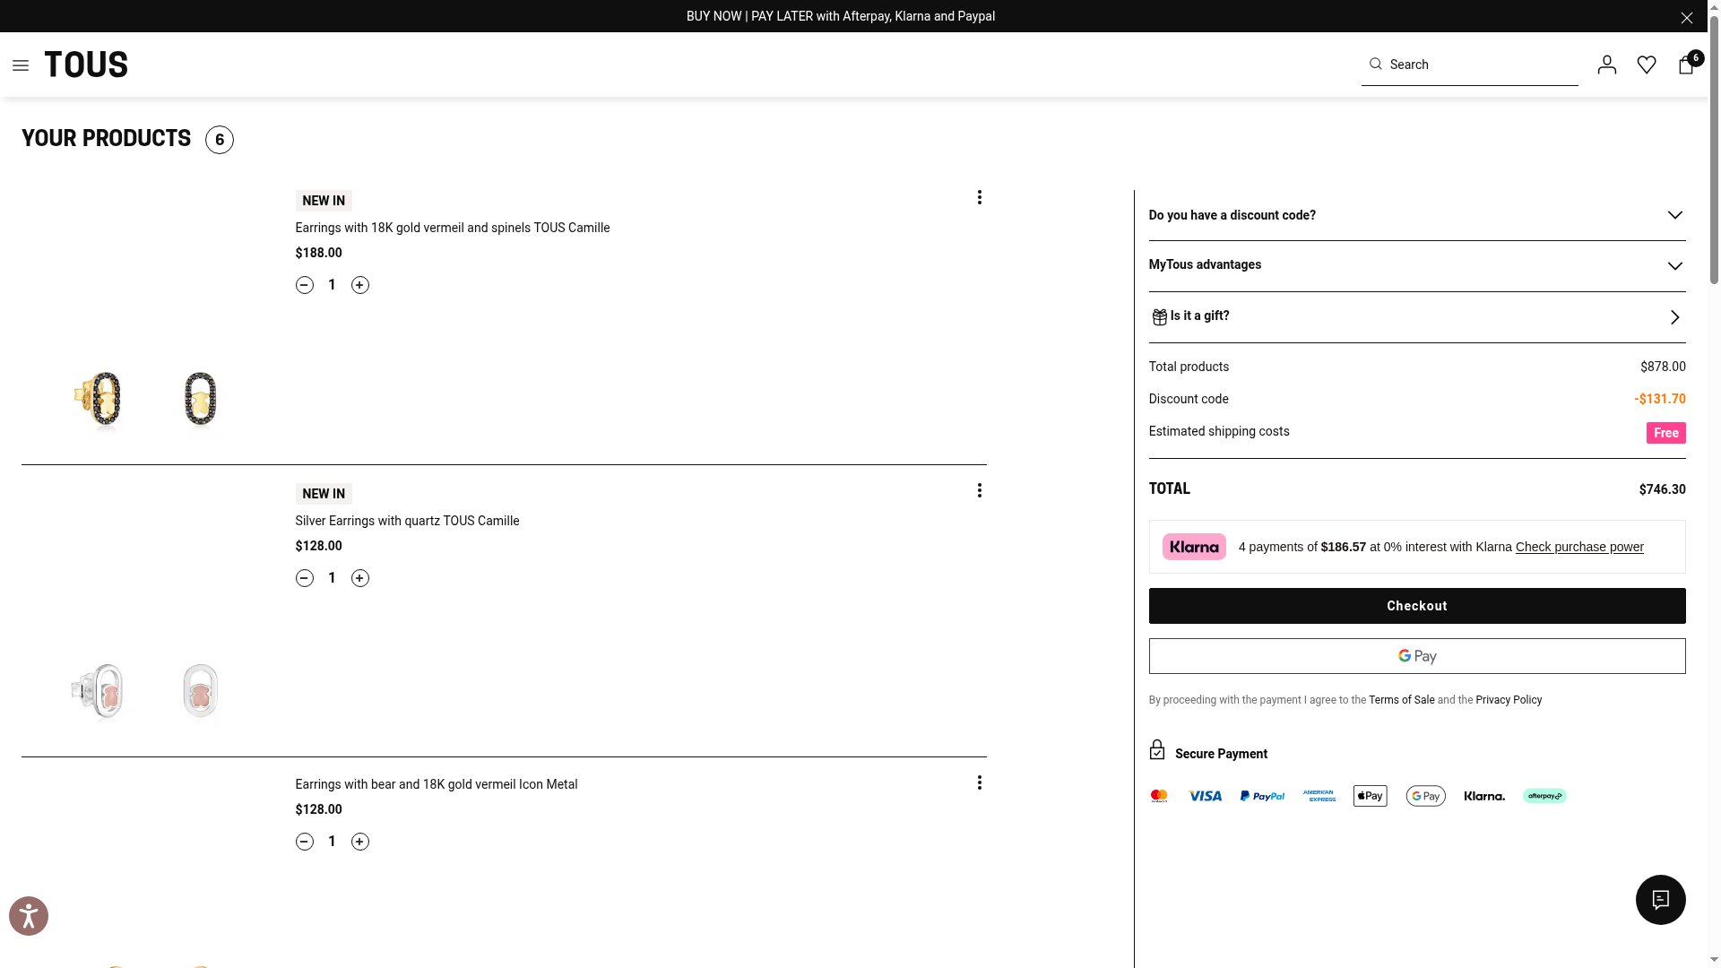Click into the Search field
Screen dimensions: 1721x968
(1479, 65)
